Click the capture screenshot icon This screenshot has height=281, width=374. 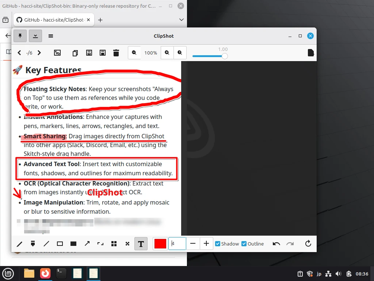57,53
